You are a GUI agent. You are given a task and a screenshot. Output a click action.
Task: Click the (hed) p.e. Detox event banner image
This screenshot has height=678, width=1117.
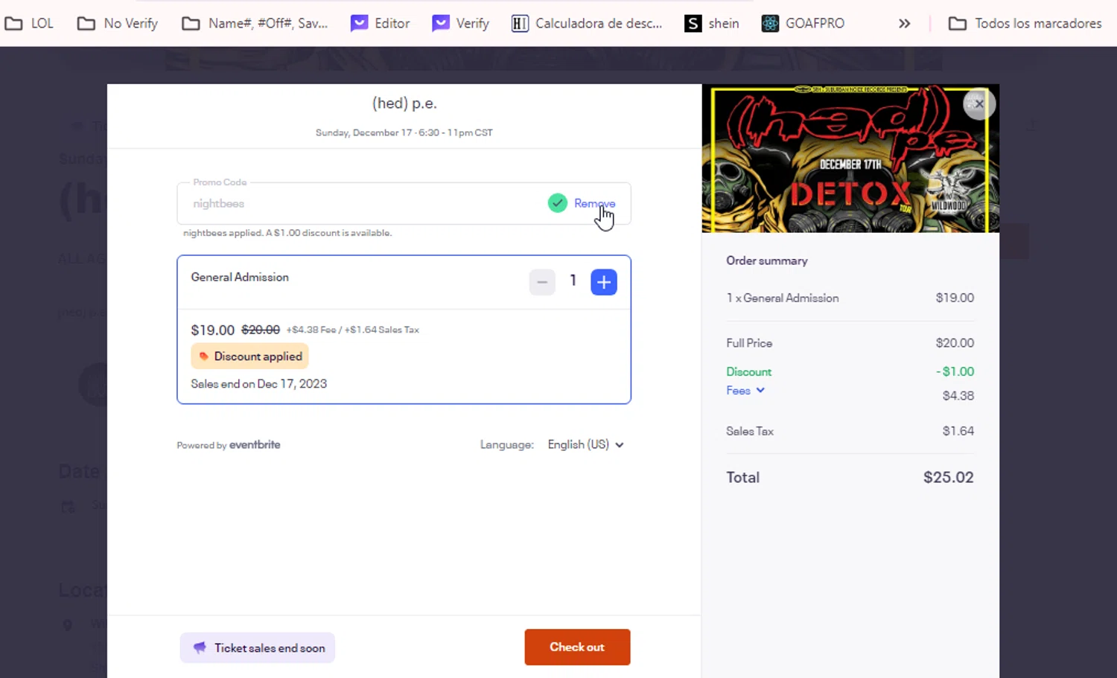[850, 159]
